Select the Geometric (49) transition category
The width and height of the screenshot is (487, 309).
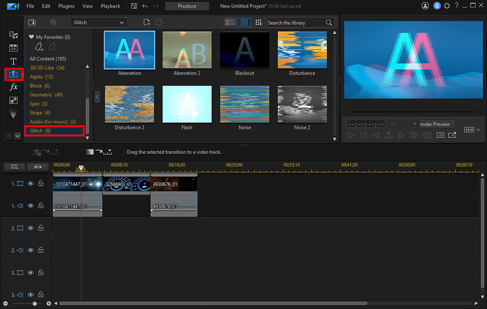[x=46, y=95]
